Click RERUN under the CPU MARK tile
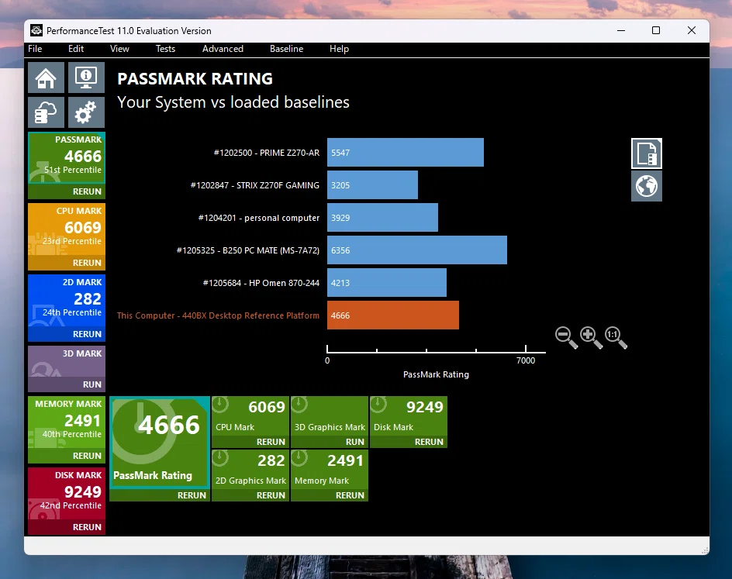Image resolution: width=732 pixels, height=579 pixels. click(x=87, y=263)
